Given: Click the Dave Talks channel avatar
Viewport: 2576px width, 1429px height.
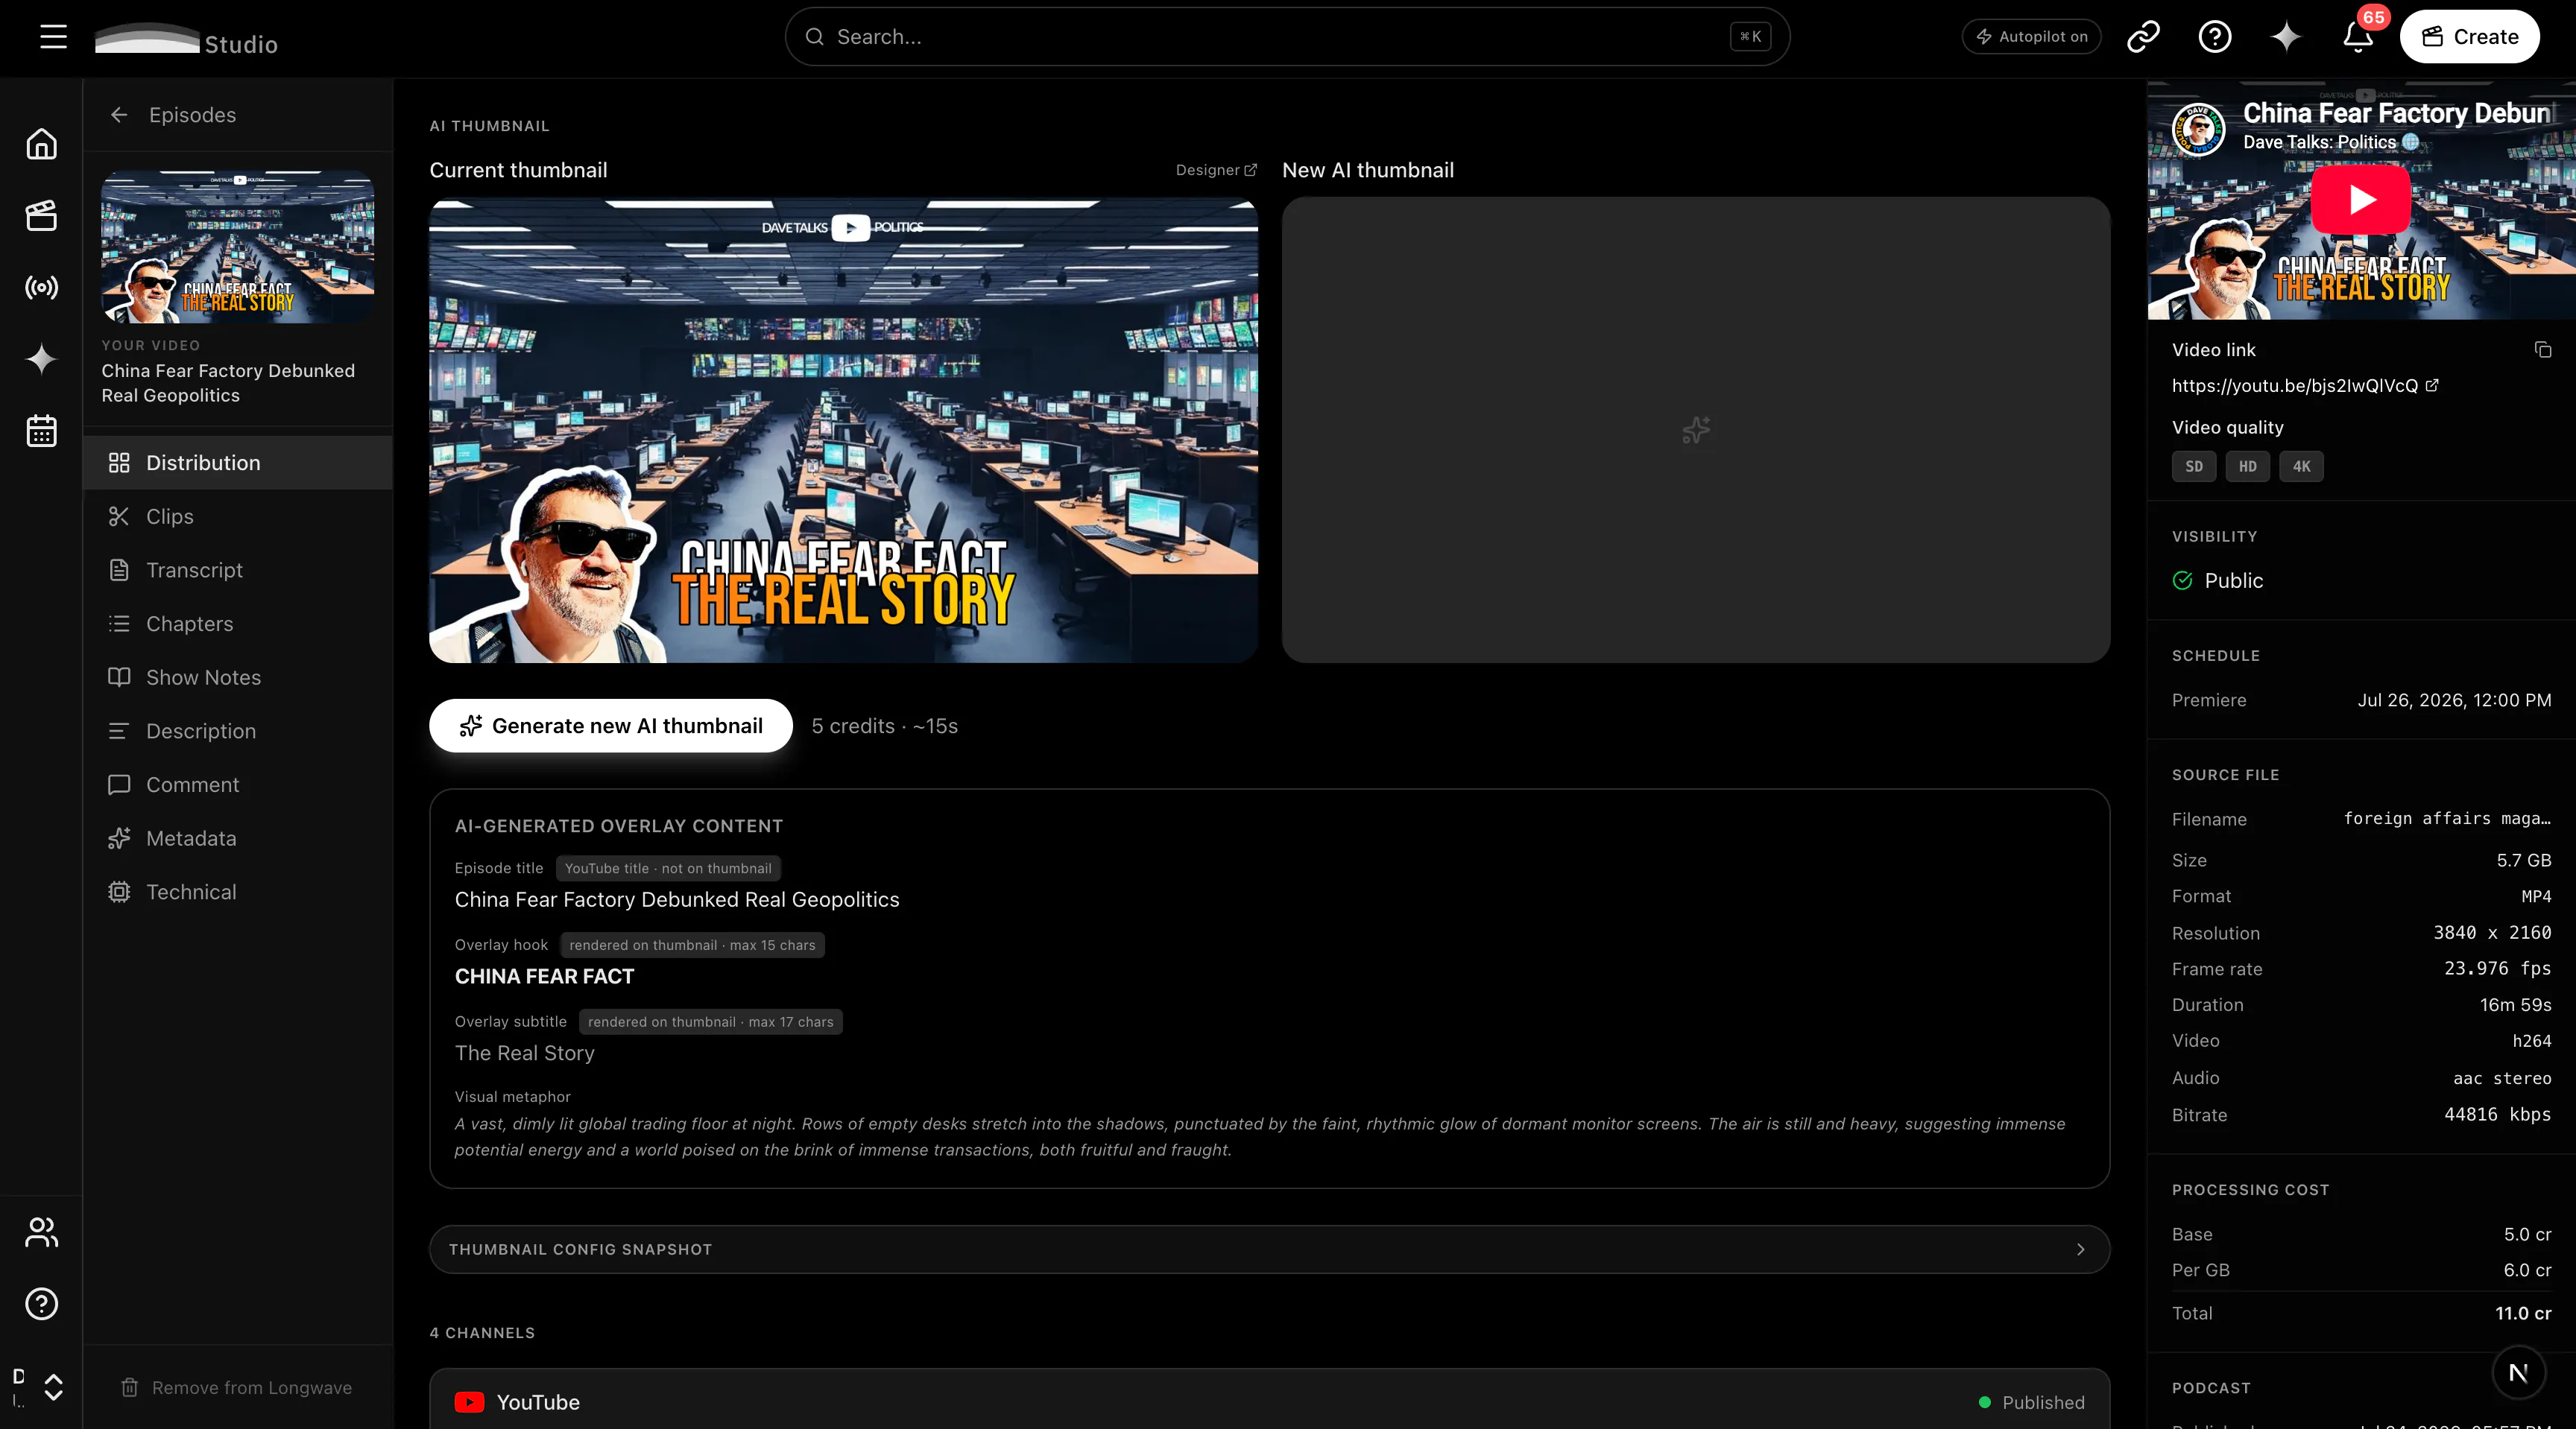Looking at the screenshot, I should [2198, 130].
